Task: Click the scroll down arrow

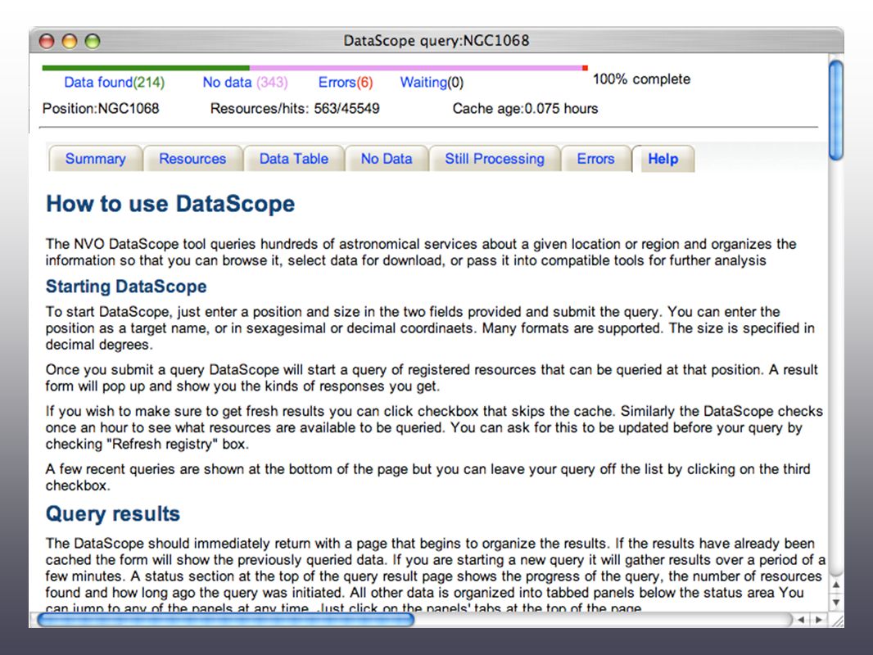Action: coord(835,602)
